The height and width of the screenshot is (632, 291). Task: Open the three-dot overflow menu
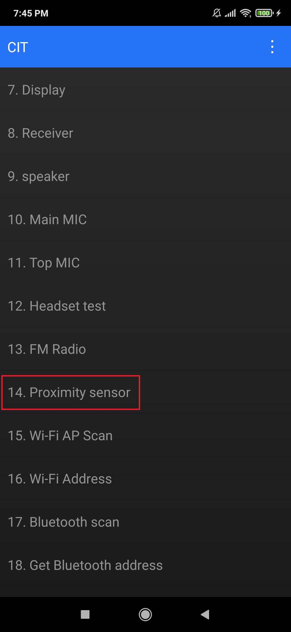click(x=272, y=47)
